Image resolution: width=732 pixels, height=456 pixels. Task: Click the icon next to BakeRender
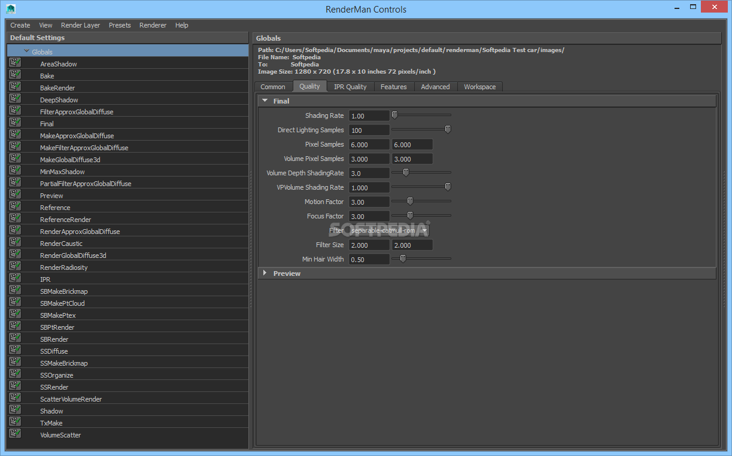click(15, 87)
